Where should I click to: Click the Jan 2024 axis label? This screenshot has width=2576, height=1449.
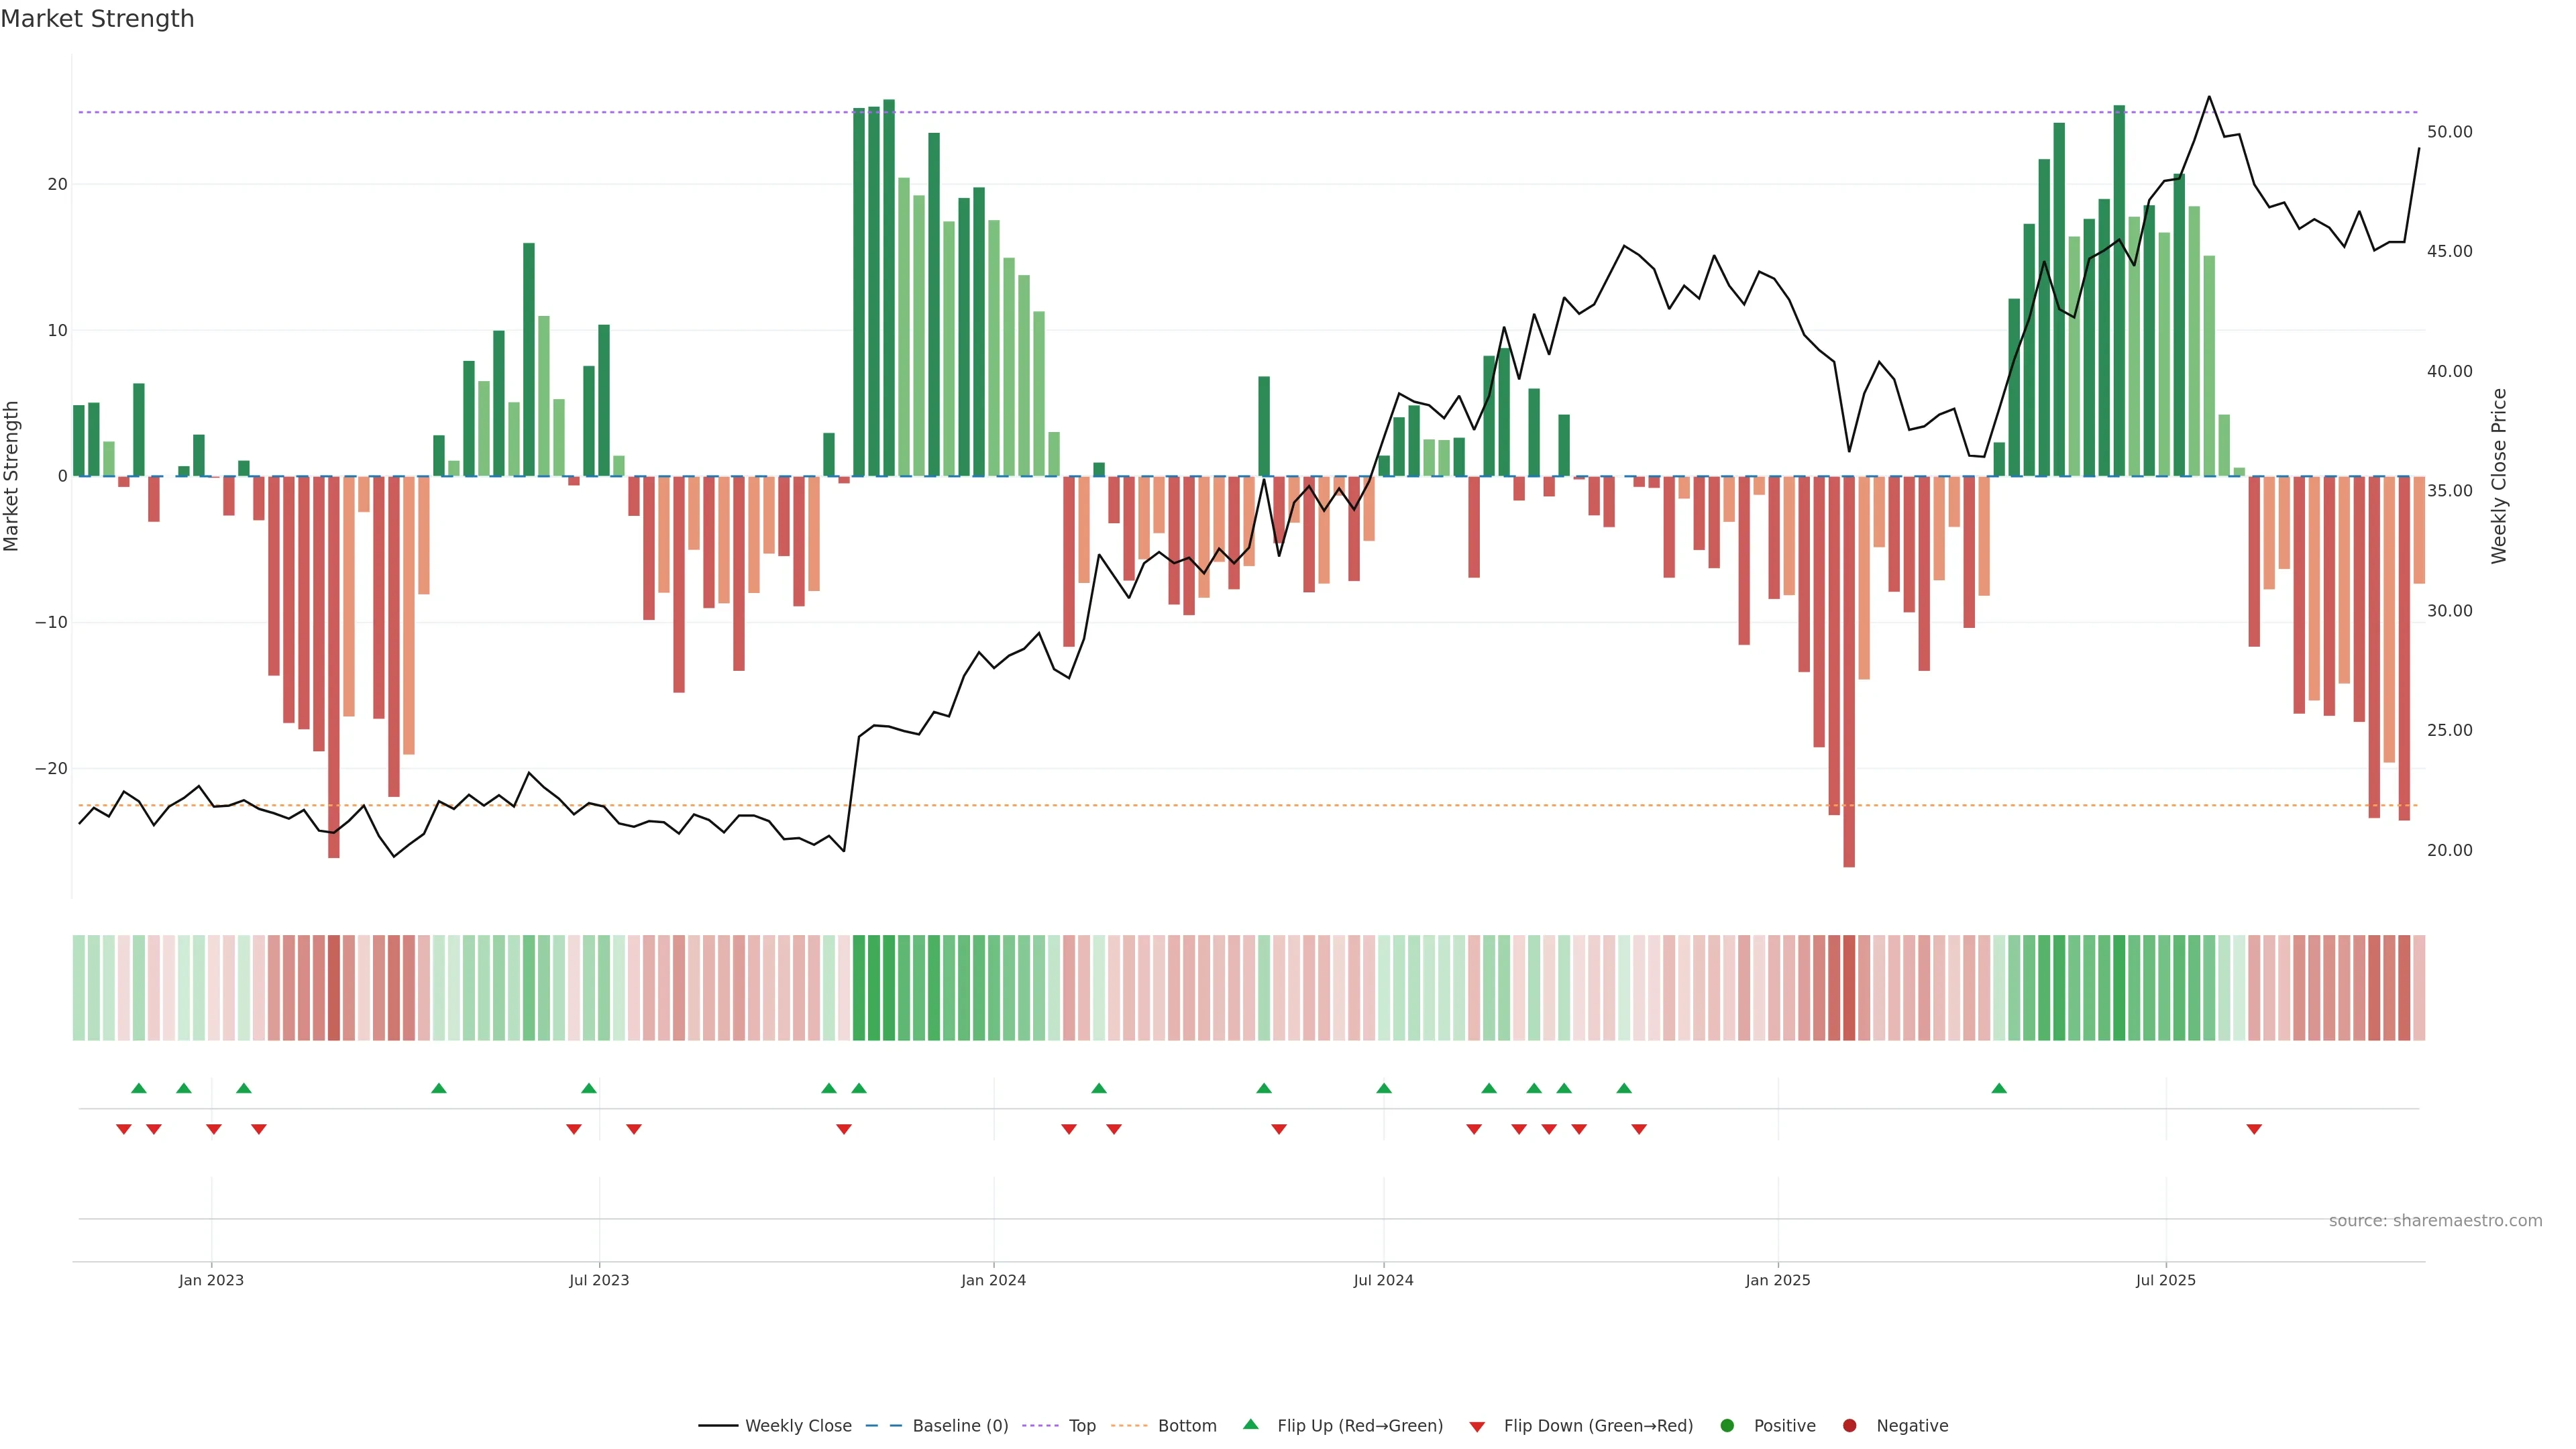[x=993, y=1280]
